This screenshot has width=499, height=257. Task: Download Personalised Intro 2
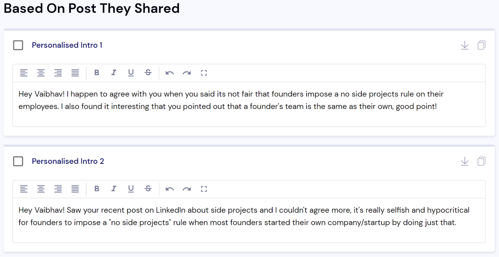[x=465, y=161]
